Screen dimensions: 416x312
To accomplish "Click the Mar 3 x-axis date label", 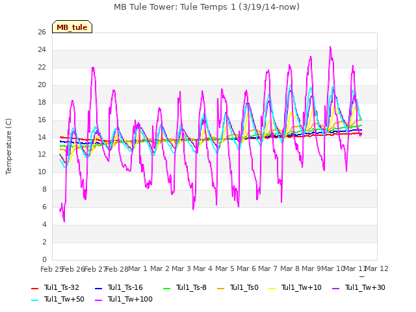I will coord(181,268).
